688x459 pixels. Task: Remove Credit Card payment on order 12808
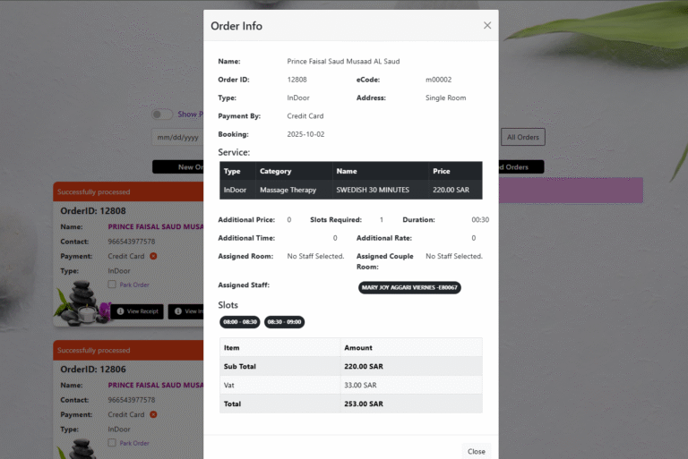point(153,256)
